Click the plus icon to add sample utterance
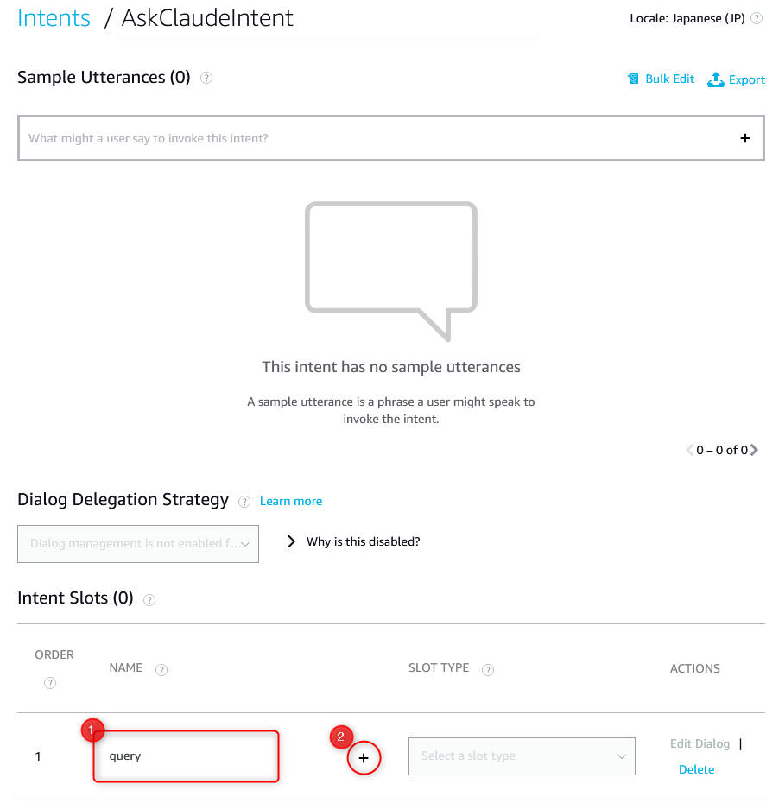 click(x=744, y=137)
